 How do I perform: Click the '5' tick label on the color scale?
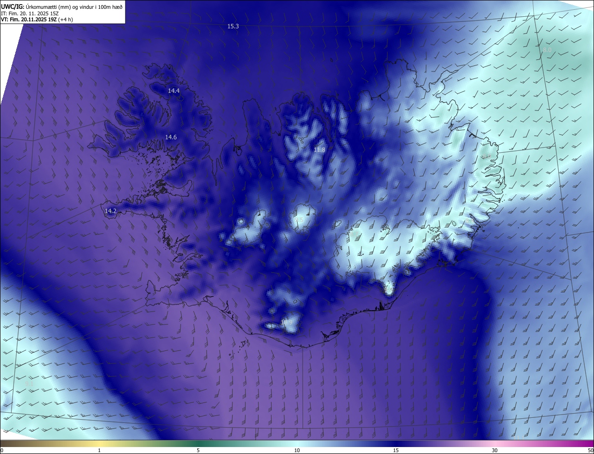198,450
